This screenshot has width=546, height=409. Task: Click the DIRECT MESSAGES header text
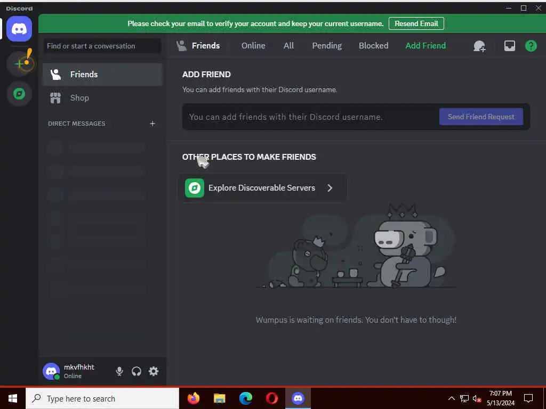click(77, 124)
